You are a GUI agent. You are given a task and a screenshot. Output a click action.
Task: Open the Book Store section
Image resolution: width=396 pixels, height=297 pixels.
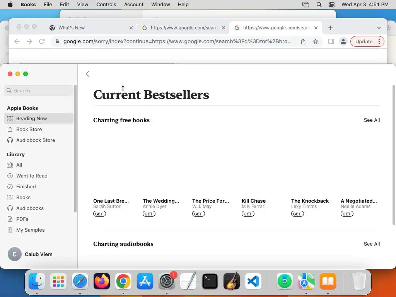(x=39, y=129)
